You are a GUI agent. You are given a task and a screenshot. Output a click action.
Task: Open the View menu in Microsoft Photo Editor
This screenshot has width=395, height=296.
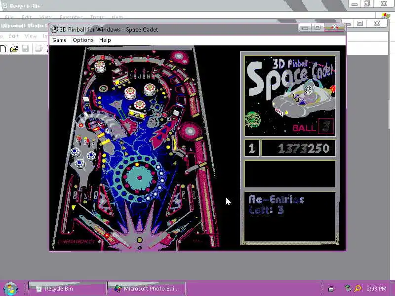pyautogui.click(x=31, y=36)
